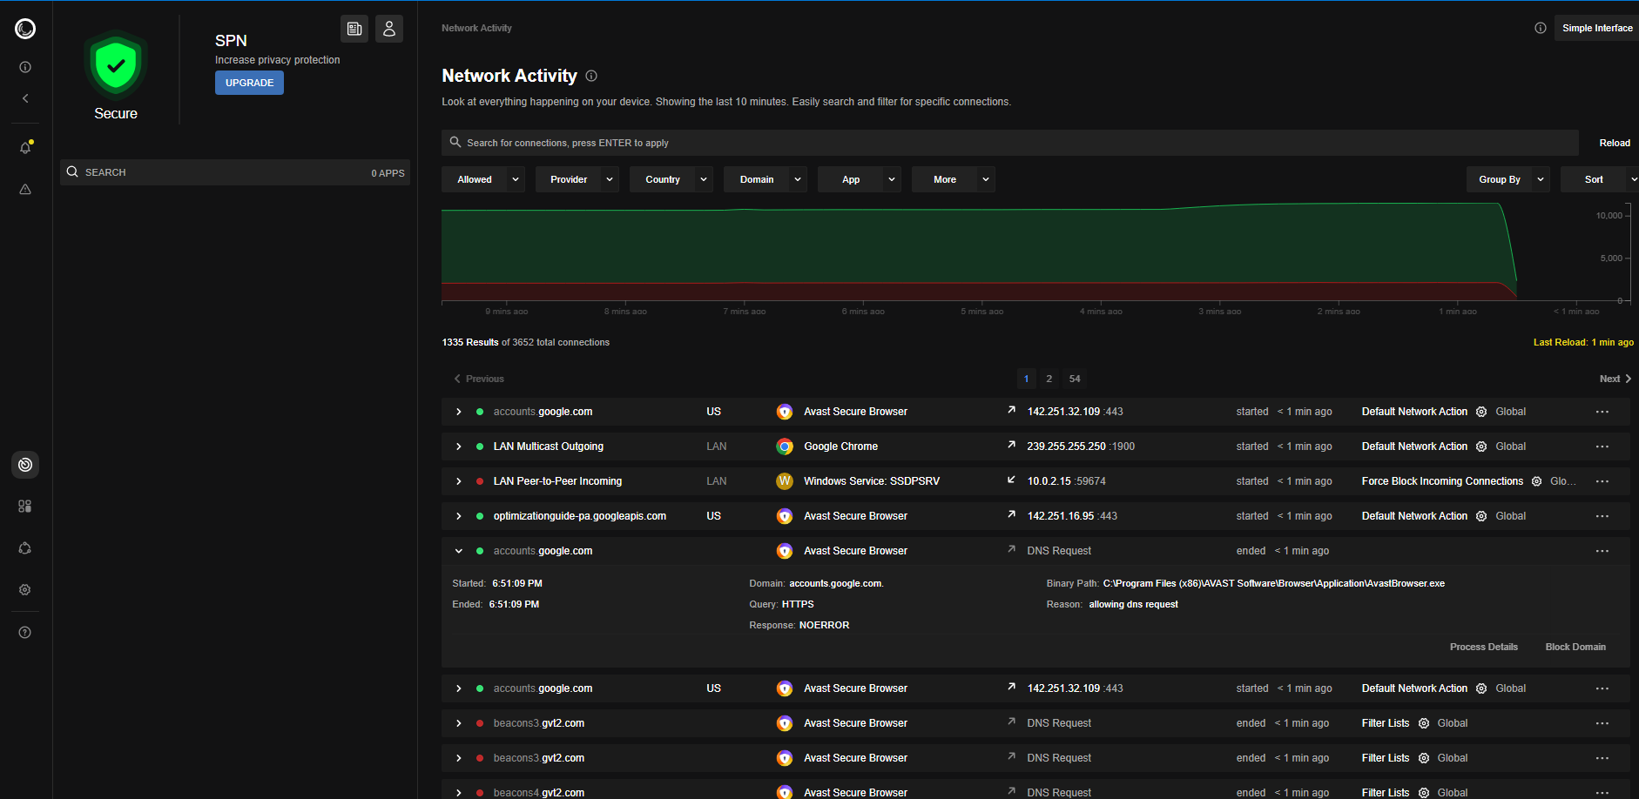Click Filter Lists in first beacons3.gvt2.com row
Viewport: 1639px width, 799px height.
tap(1386, 723)
